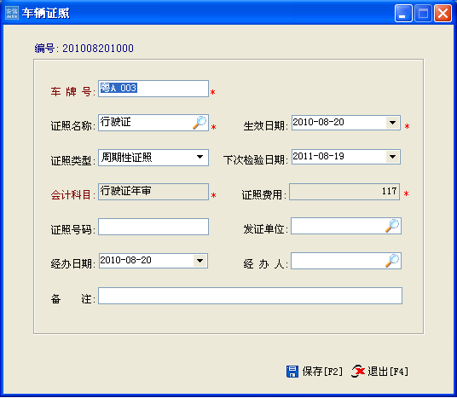Close the 车辆证照 window
The image size is (457, 398).
click(443, 13)
